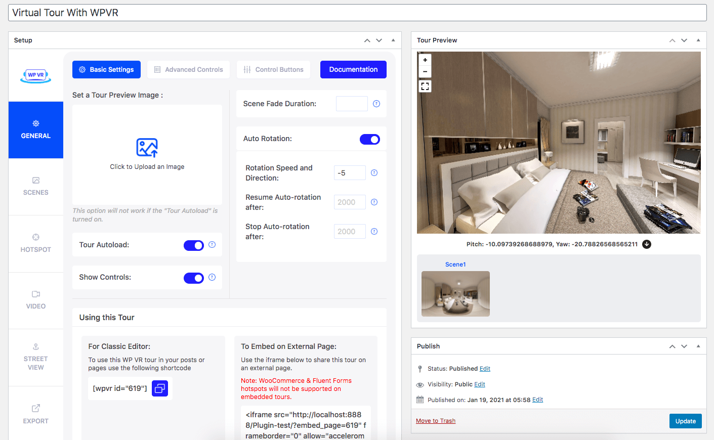This screenshot has width=714, height=440.
Task: Click to Upload an Image text
Action: [147, 167]
